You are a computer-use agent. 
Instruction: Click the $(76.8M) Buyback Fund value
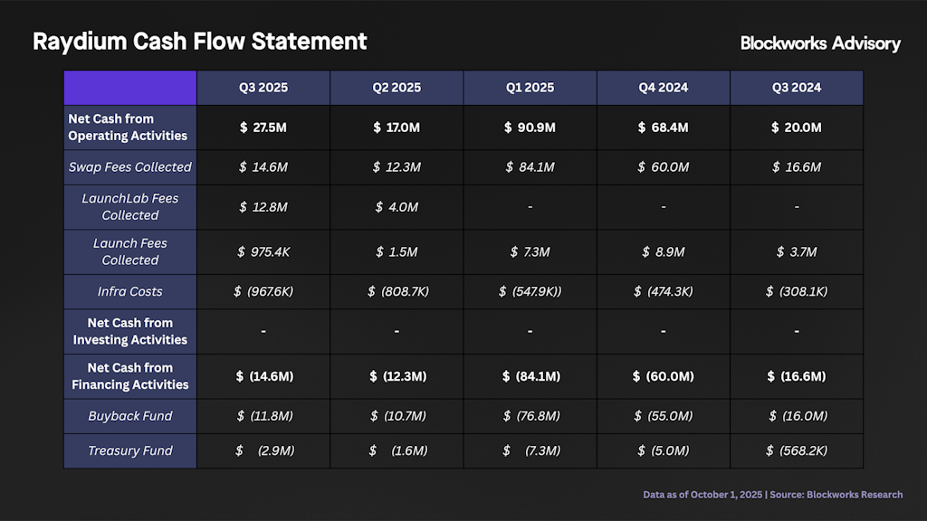click(x=530, y=416)
